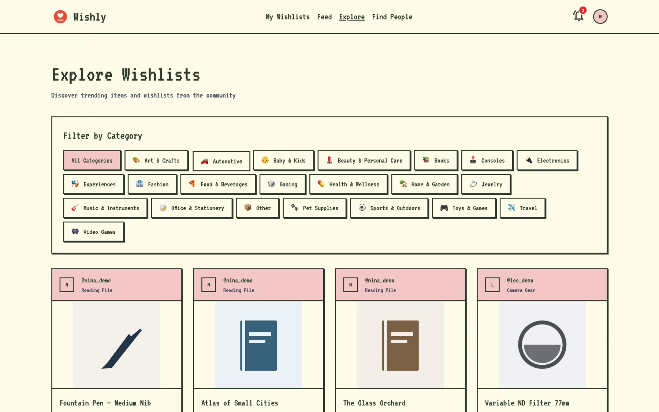Viewport: 659px width, 412px height.
Task: Pick Health & Wellness category chip
Action: tap(348, 184)
